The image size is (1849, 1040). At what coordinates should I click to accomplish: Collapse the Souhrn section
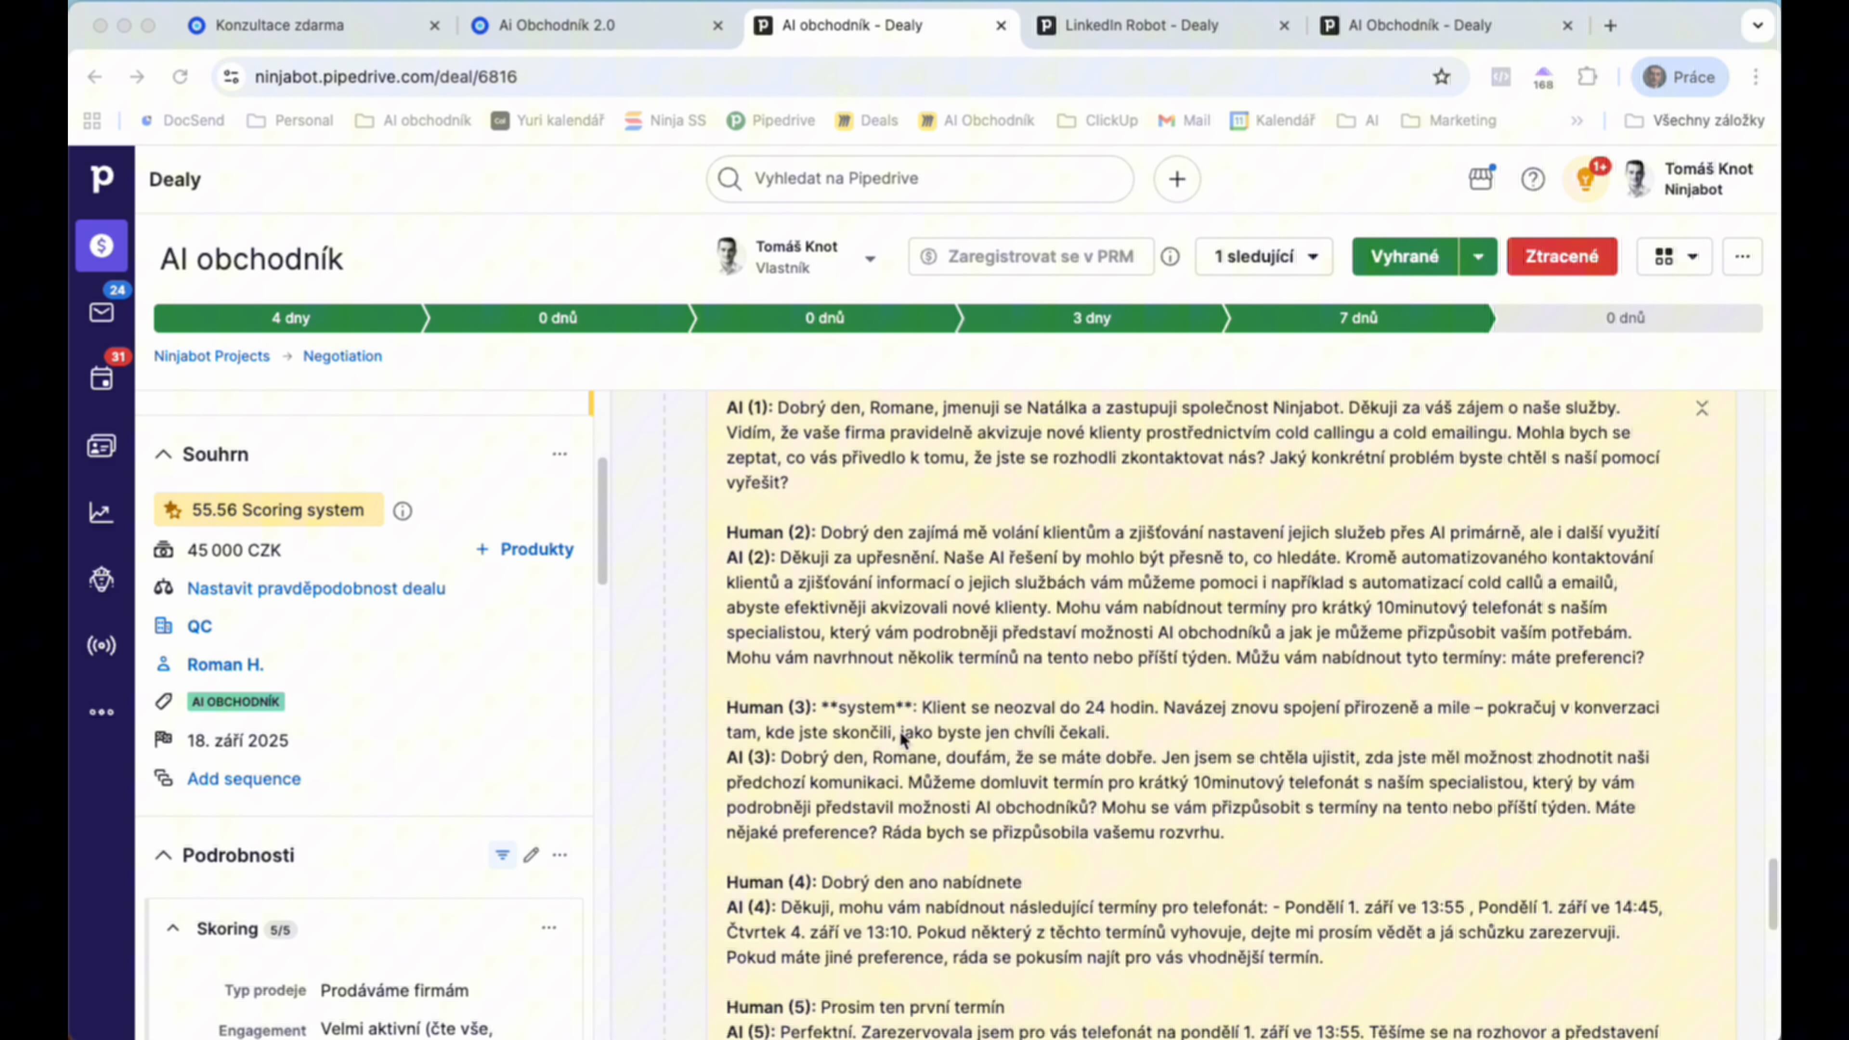click(x=164, y=455)
